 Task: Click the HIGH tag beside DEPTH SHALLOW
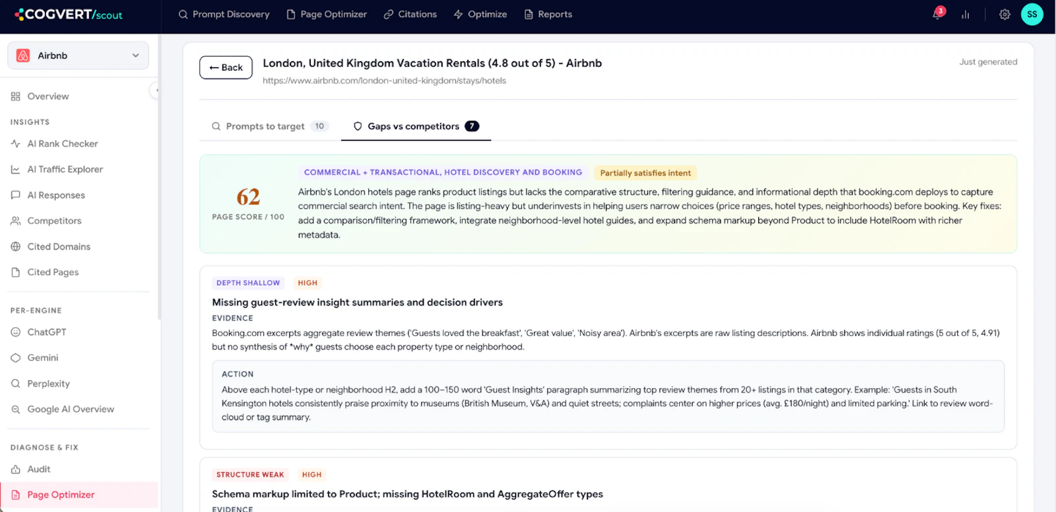point(308,283)
